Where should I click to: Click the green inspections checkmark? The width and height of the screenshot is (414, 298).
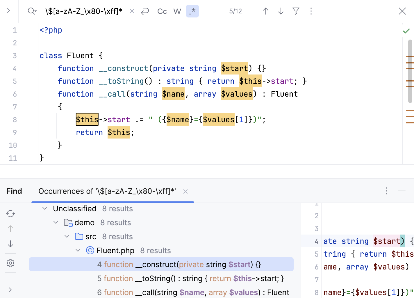406,31
